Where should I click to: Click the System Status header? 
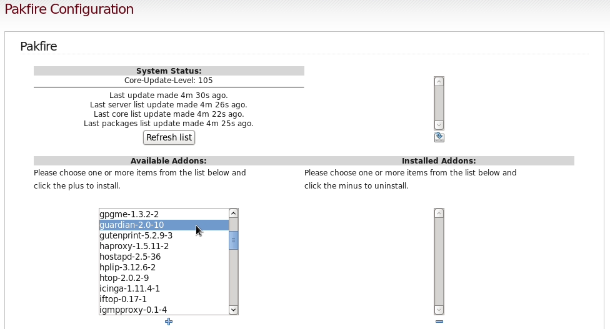point(169,71)
